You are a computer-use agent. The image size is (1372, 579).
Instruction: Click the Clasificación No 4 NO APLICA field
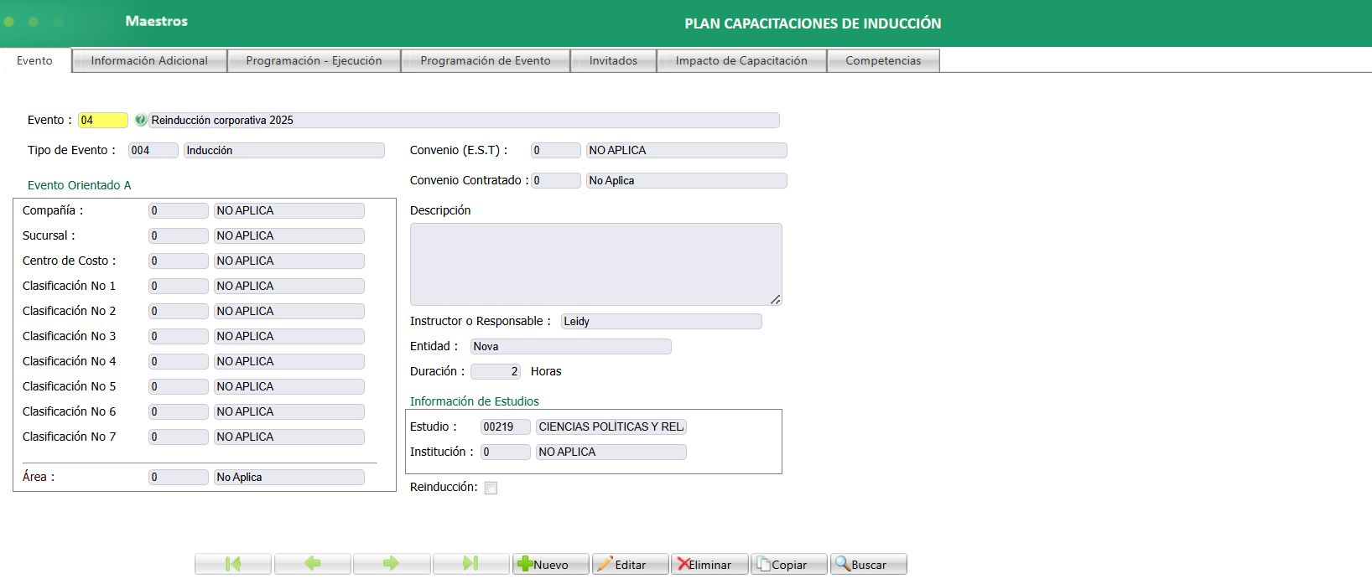[x=289, y=361]
